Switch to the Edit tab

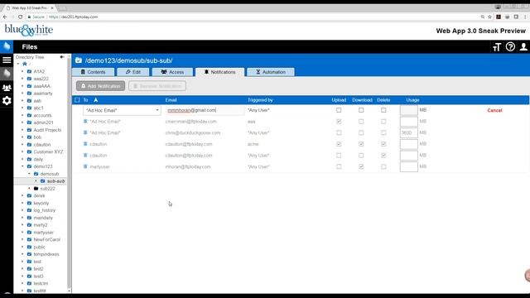(x=132, y=72)
